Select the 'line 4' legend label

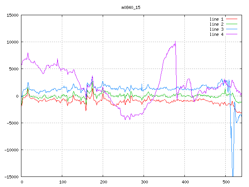point(216,34)
